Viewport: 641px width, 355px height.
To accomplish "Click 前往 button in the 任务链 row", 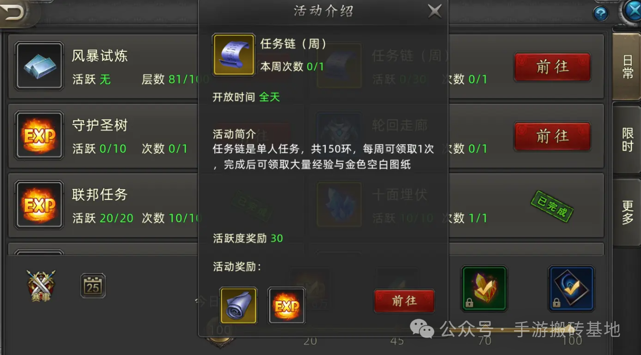I will (x=552, y=67).
